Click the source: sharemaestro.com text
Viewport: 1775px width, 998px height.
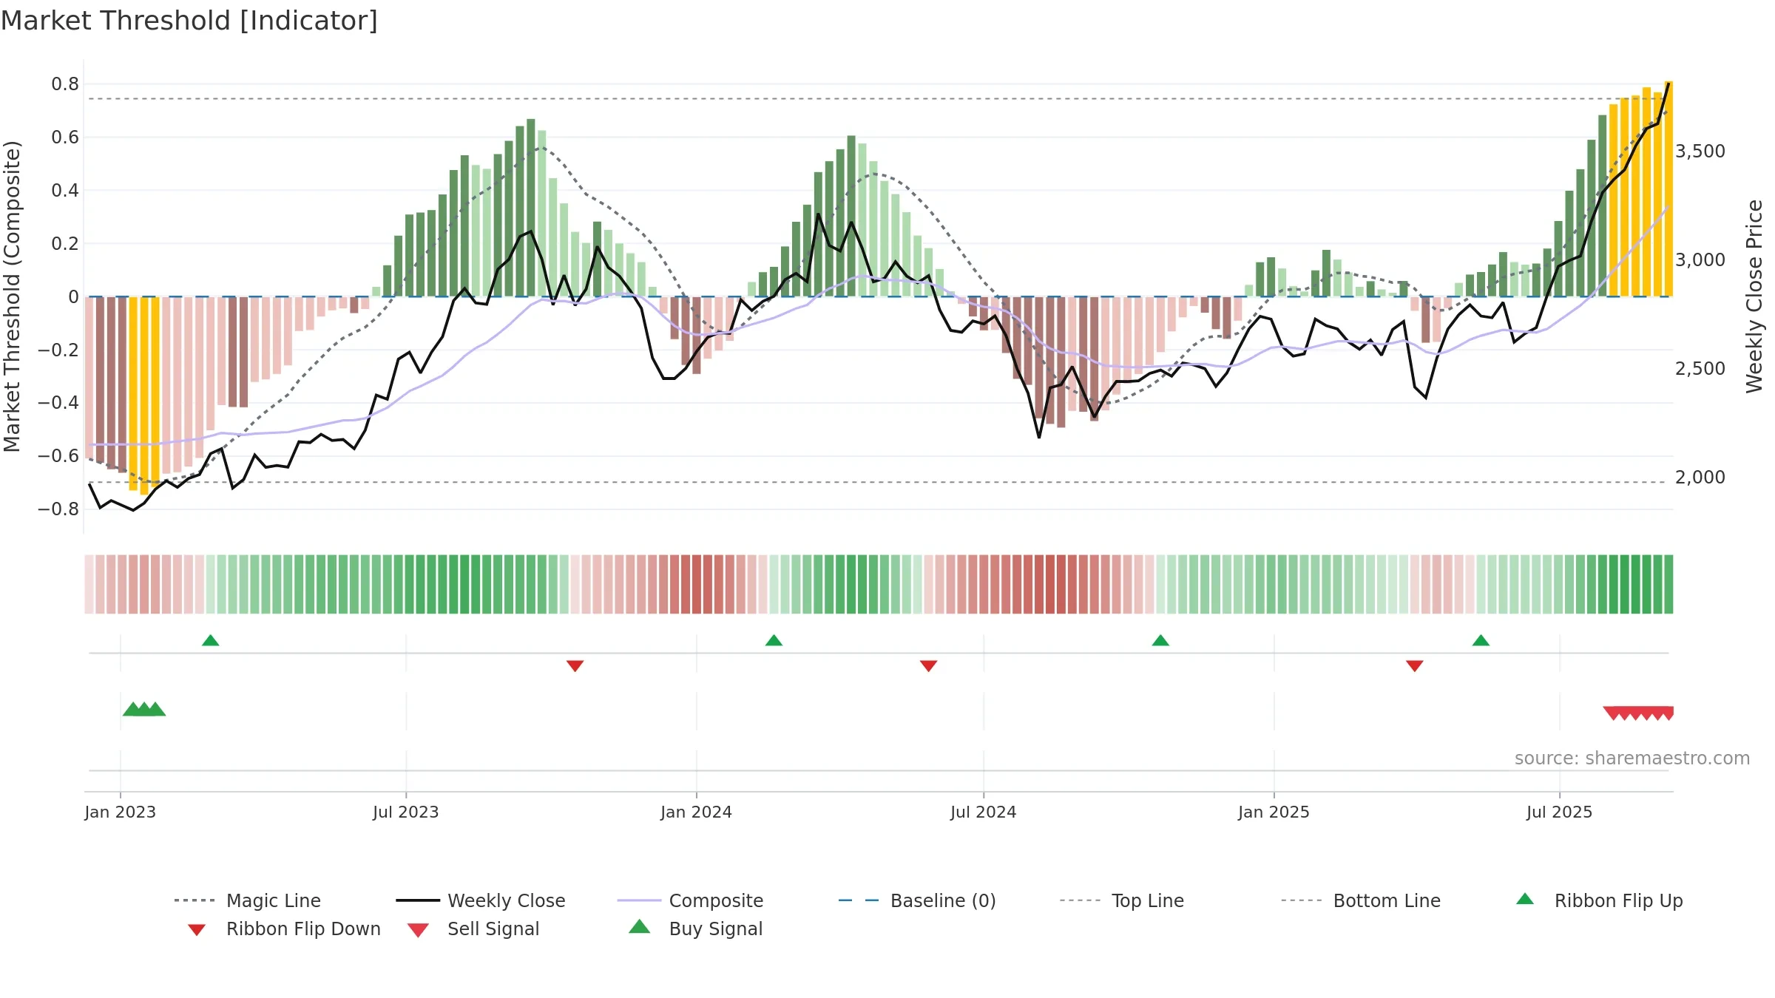click(x=1632, y=758)
